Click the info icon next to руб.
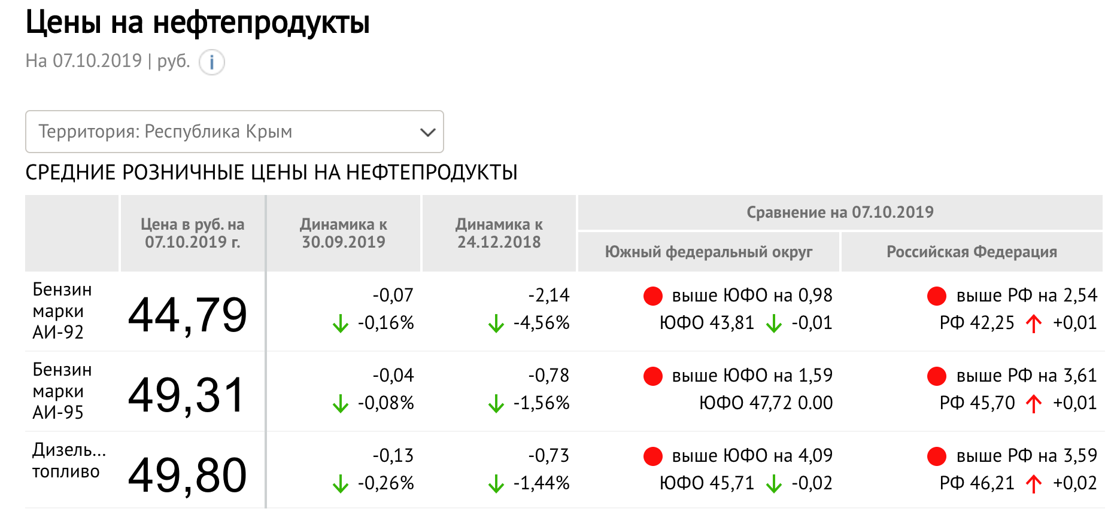Screen dimensions: 1111x530 tap(211, 62)
